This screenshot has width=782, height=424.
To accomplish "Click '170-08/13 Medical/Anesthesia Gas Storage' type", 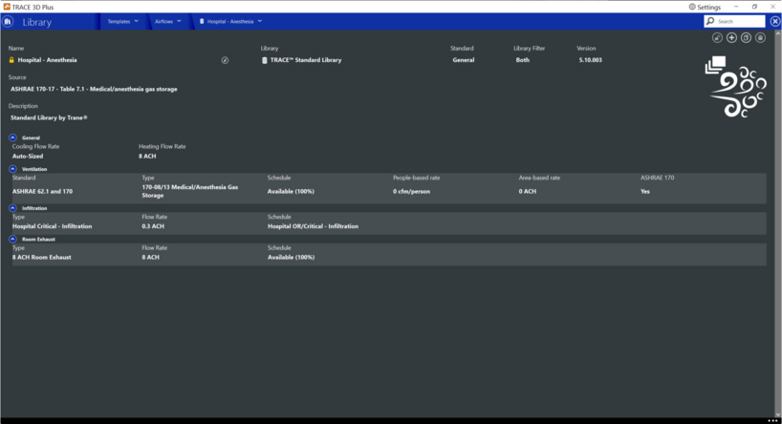I will click(190, 191).
